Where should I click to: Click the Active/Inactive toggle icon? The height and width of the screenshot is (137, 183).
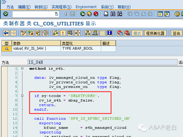[x=31, y=33]
